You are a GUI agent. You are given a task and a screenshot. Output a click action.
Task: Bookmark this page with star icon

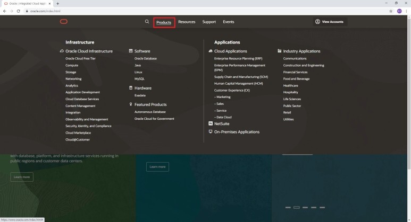pos(391,11)
